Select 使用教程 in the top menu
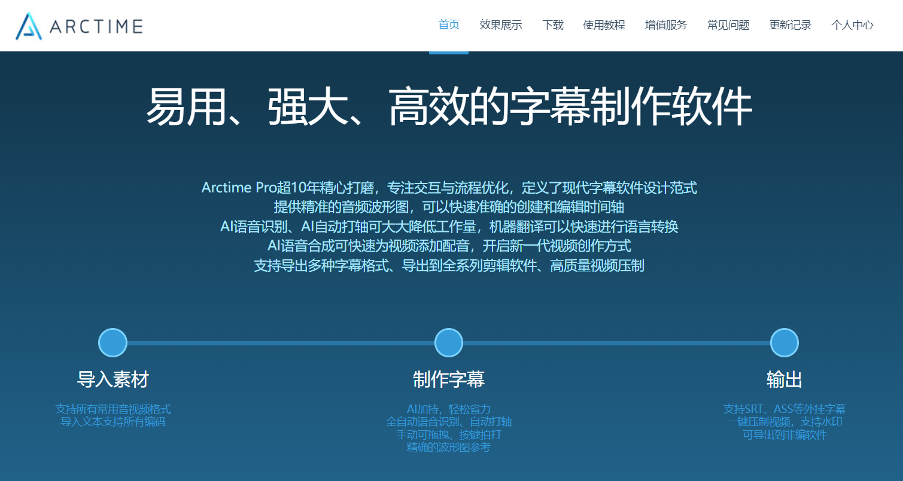Image resolution: width=903 pixels, height=481 pixels. (604, 25)
